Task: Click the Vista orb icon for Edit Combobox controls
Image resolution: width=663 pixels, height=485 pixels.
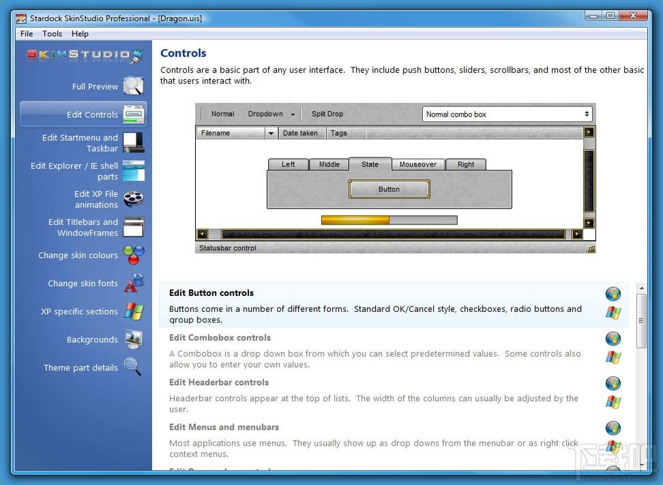Action: 613,339
